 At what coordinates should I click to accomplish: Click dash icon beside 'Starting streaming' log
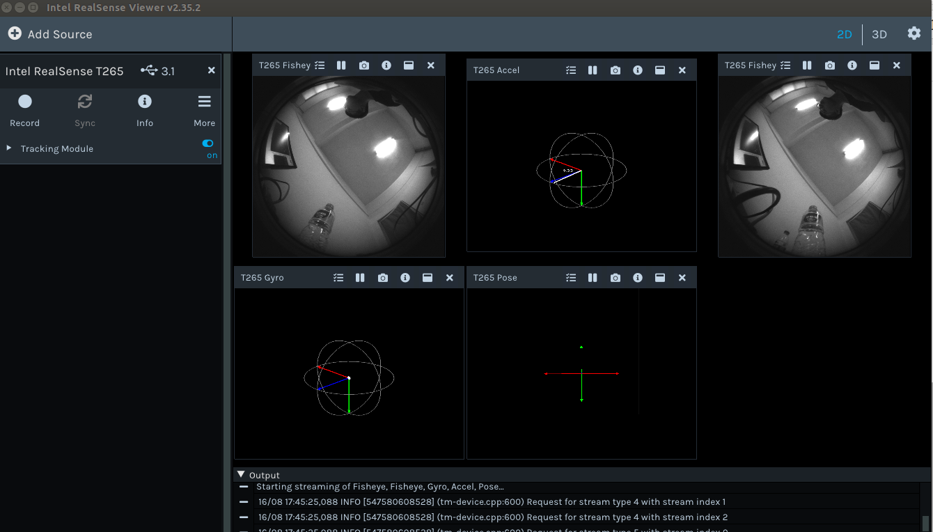pyautogui.click(x=244, y=487)
